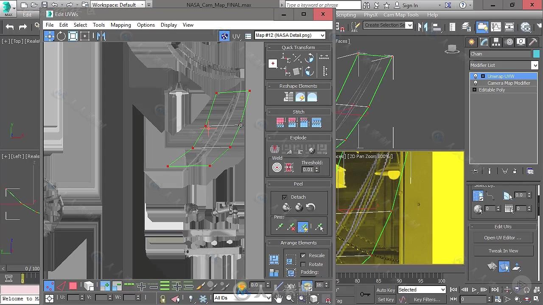Click the Weld Selected Subobject icon

pyautogui.click(x=289, y=167)
